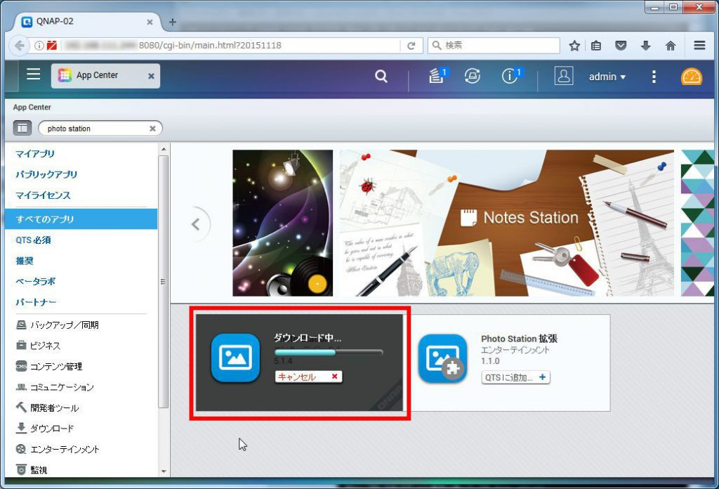Go to browser home page icon

[x=671, y=46]
